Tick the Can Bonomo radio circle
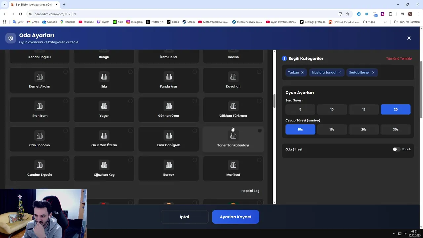Viewport: 423px width, 238px height. click(x=65, y=131)
